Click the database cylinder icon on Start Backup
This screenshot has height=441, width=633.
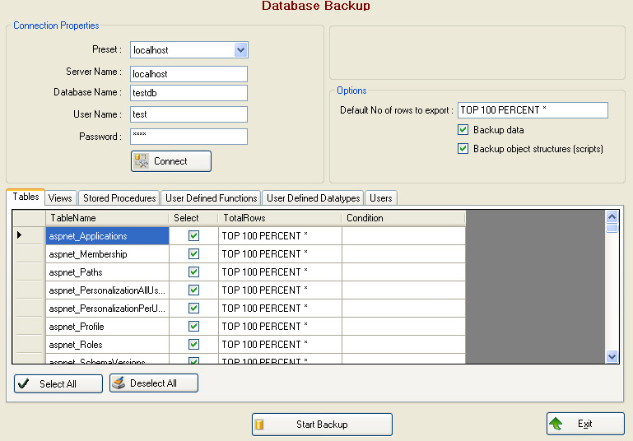(x=259, y=425)
